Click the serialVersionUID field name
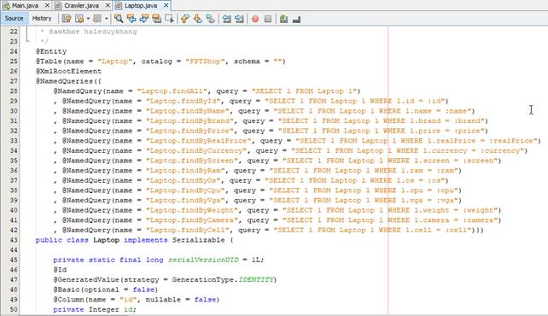Viewport: 548px width, 316px height. [x=203, y=260]
